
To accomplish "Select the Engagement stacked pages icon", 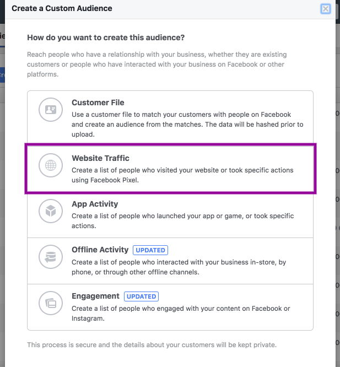I will 51,303.
